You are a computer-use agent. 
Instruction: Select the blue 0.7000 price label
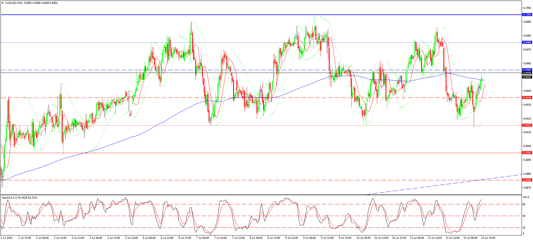[527, 15]
